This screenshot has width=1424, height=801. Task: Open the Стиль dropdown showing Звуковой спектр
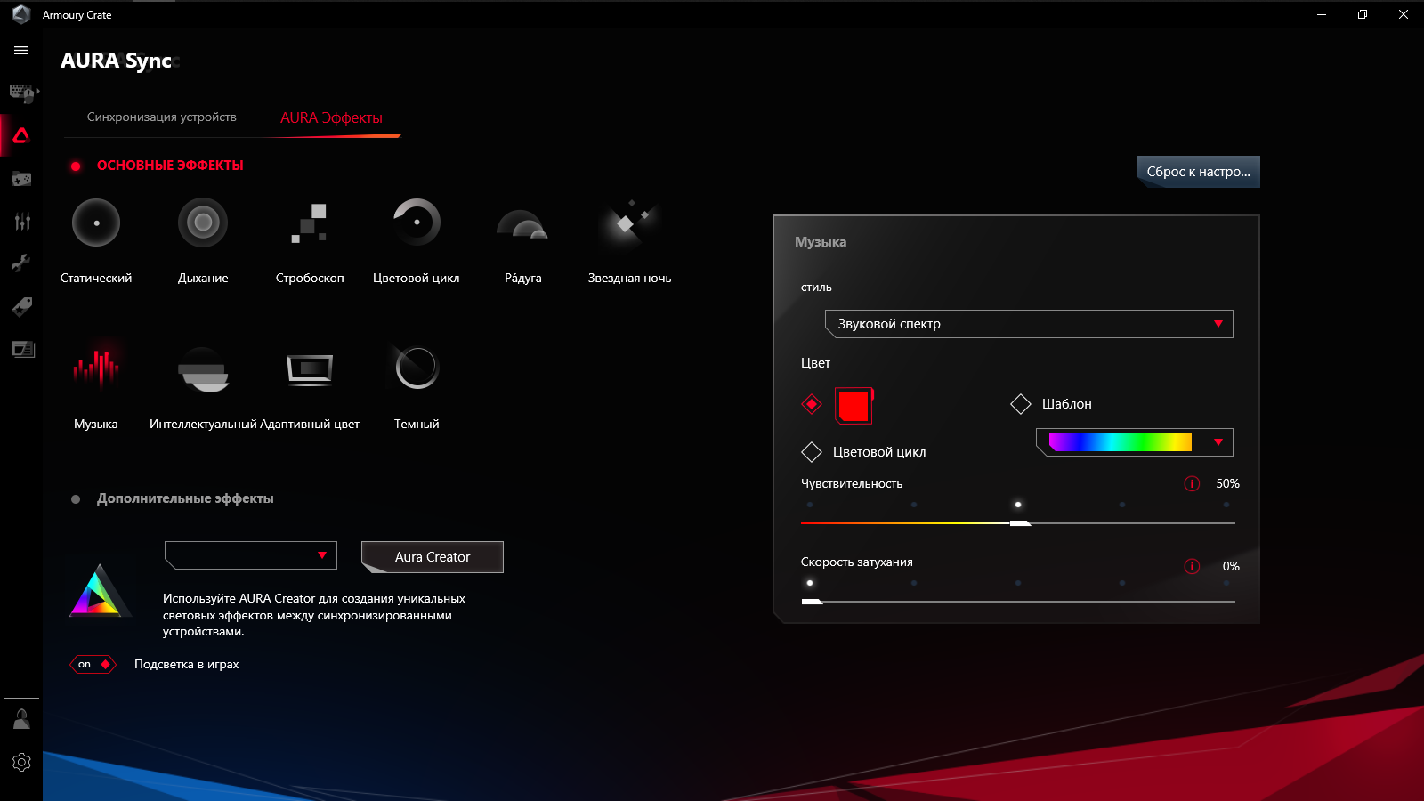[x=1029, y=324]
